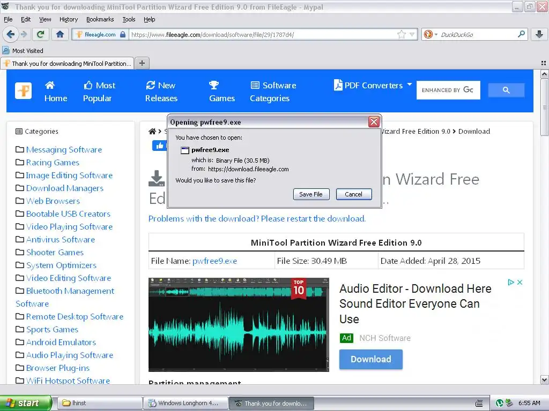Open Video Editing Software category
Viewport: 549px width, 411px height.
(68, 278)
